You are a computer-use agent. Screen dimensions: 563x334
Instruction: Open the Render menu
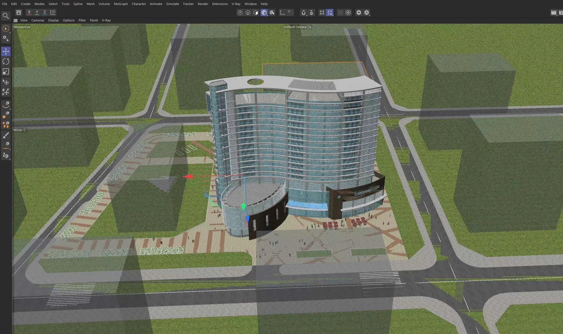pos(203,4)
